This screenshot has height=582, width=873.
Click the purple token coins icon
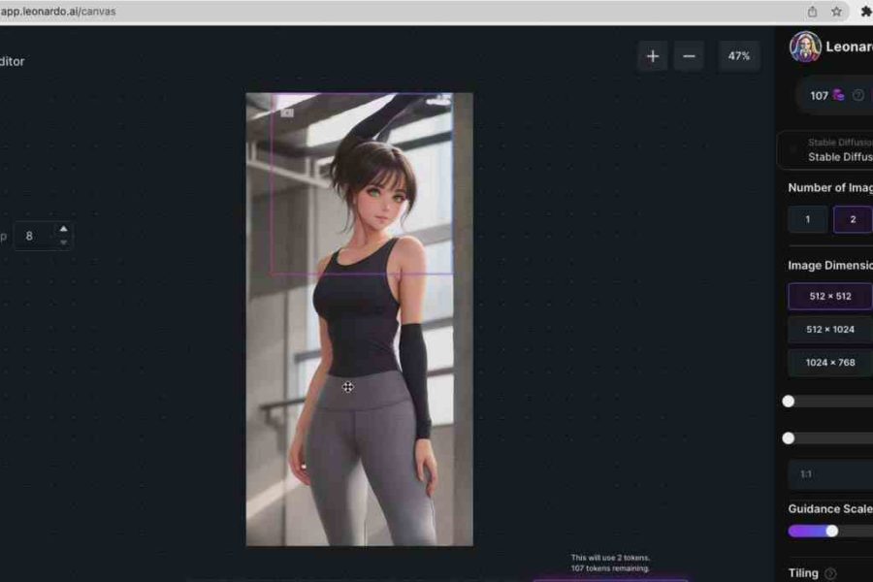coord(838,95)
